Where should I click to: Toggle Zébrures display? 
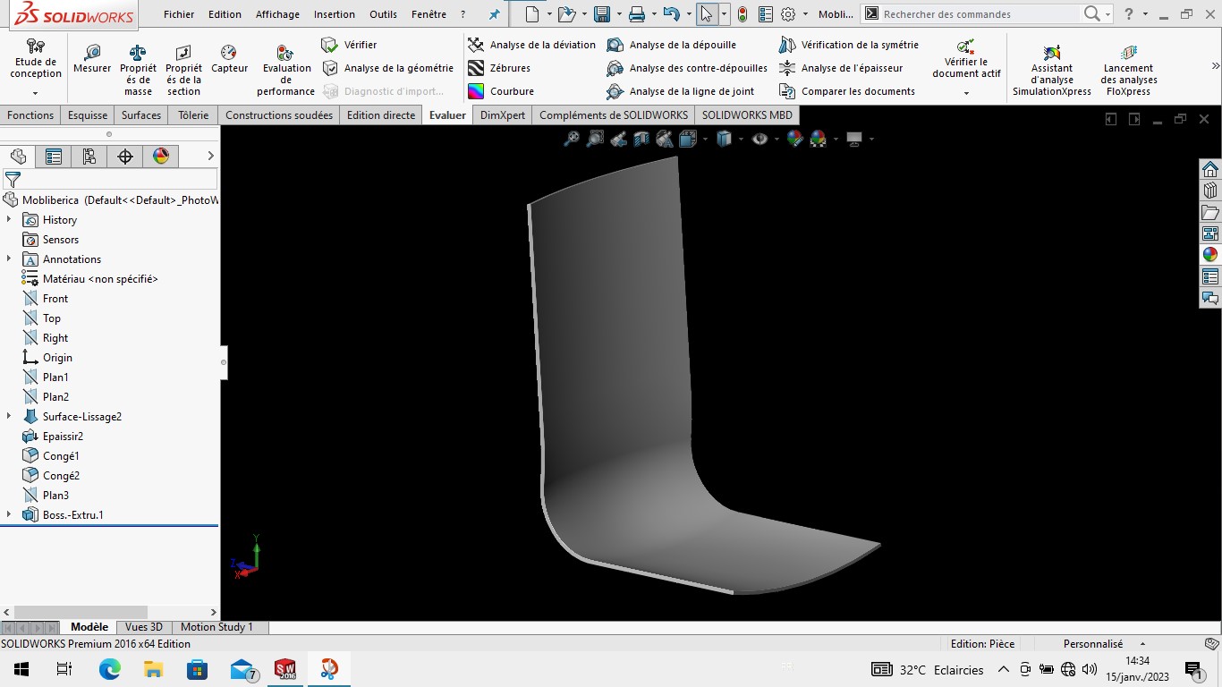pos(499,68)
